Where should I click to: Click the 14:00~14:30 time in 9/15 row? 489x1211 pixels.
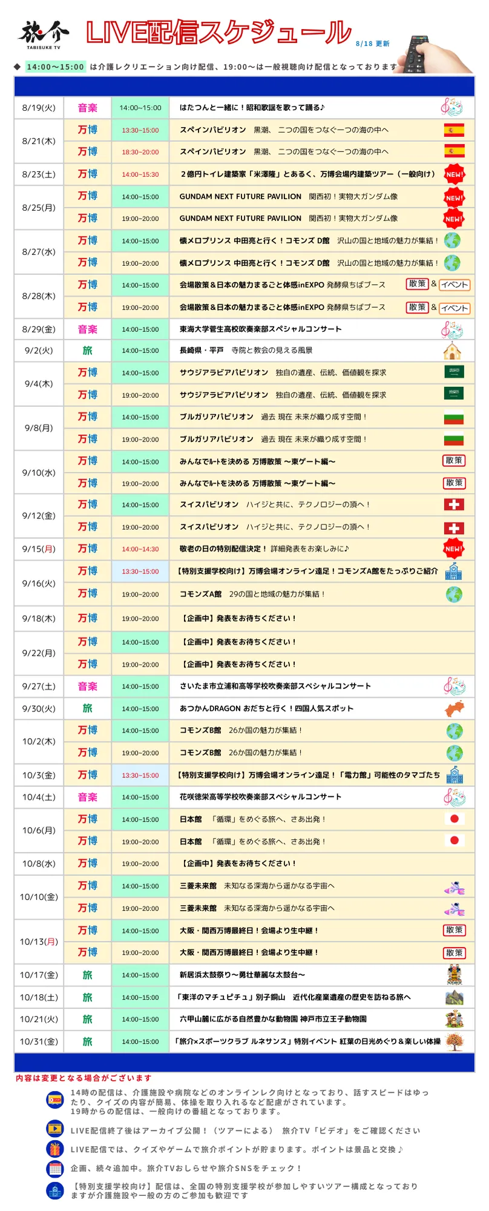click(x=140, y=549)
